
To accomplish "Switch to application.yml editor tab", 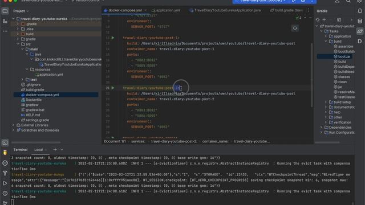I will 165,10.
